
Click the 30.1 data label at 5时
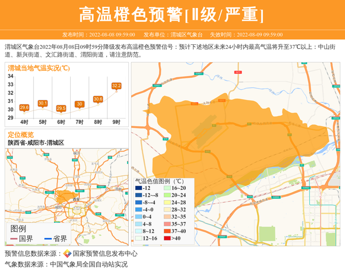click(43, 103)
